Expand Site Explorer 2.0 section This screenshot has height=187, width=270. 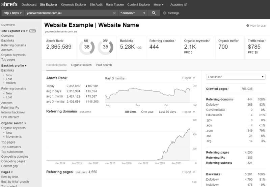(15, 31)
